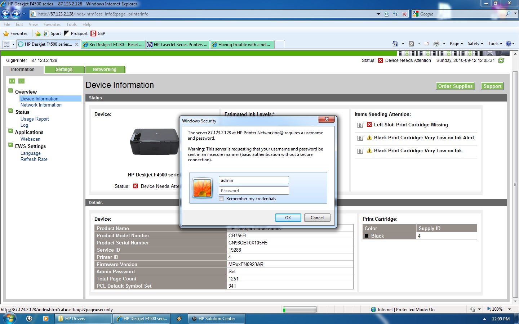The width and height of the screenshot is (519, 324).
Task: Click the black color swatch in Print Cartridge table
Action: [x=367, y=236]
